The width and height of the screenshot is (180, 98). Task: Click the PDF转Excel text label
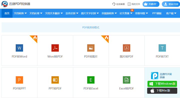91,89
